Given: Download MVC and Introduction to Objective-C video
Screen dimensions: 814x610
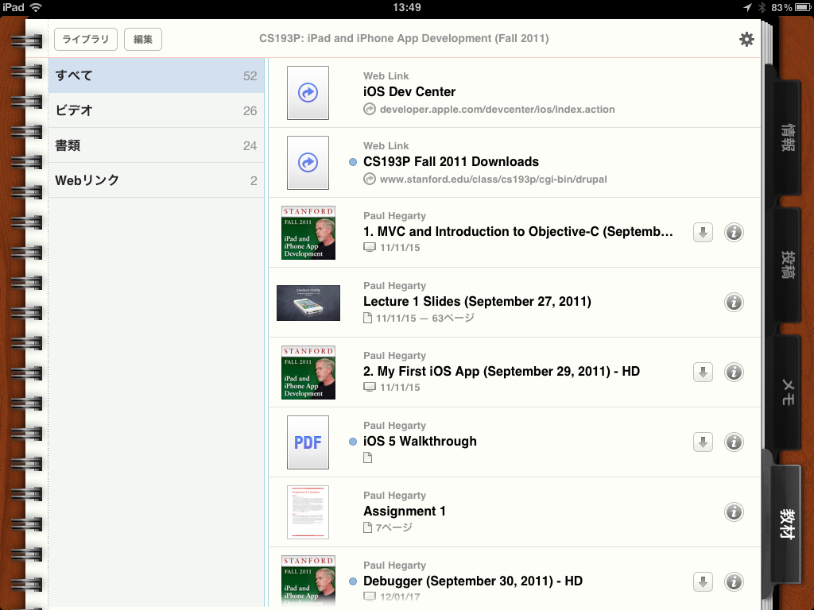Looking at the screenshot, I should click(x=703, y=232).
